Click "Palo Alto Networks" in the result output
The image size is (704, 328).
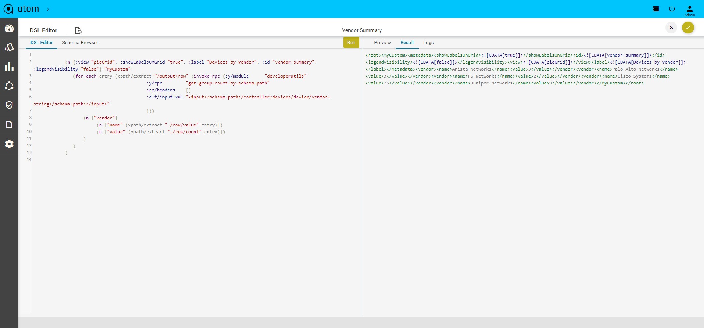[x=636, y=69]
